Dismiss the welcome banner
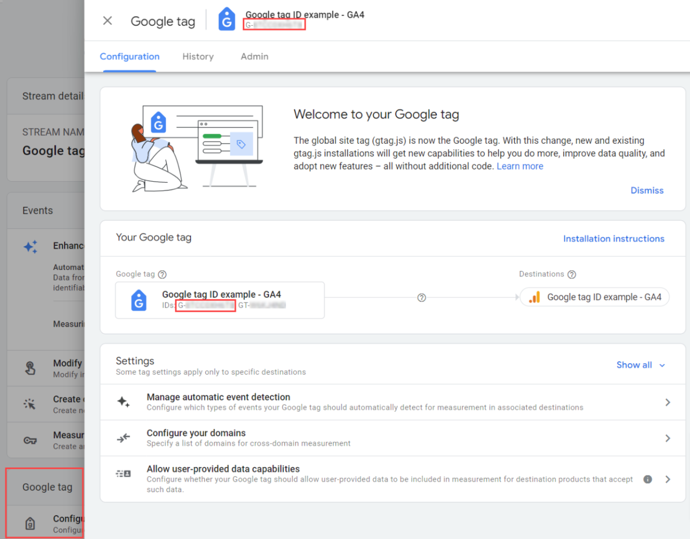The width and height of the screenshot is (690, 539). coord(647,191)
